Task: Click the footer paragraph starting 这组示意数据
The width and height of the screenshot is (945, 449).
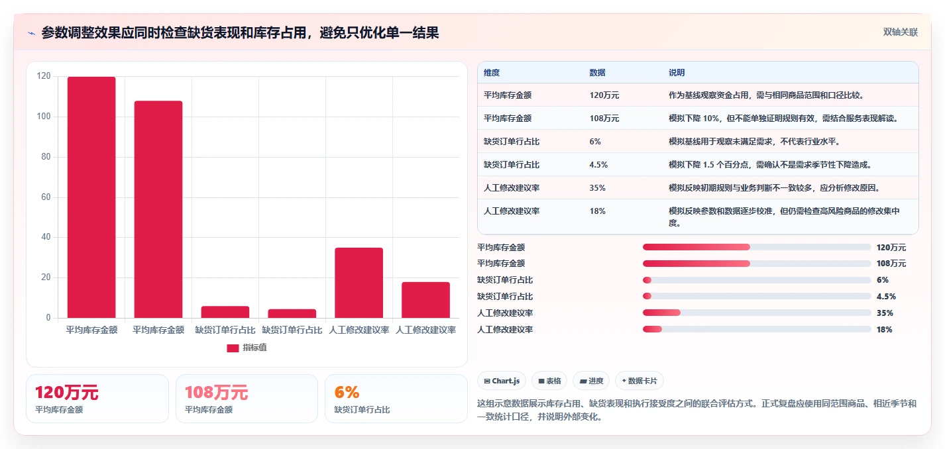Action: coord(697,411)
